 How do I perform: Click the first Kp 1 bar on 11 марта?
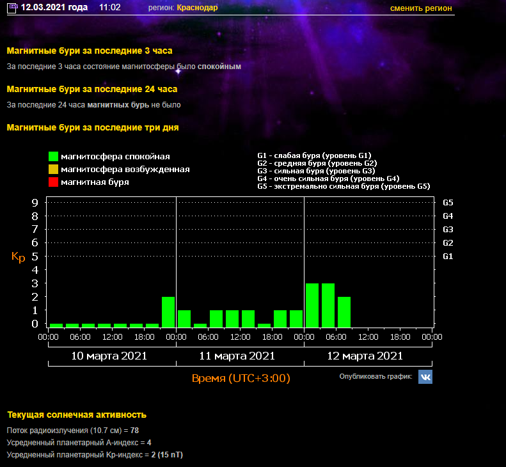pyautogui.click(x=184, y=319)
